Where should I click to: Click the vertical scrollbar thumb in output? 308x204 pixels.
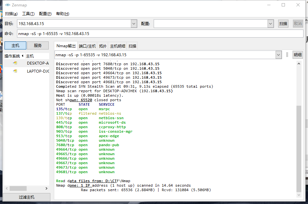tap(299, 149)
